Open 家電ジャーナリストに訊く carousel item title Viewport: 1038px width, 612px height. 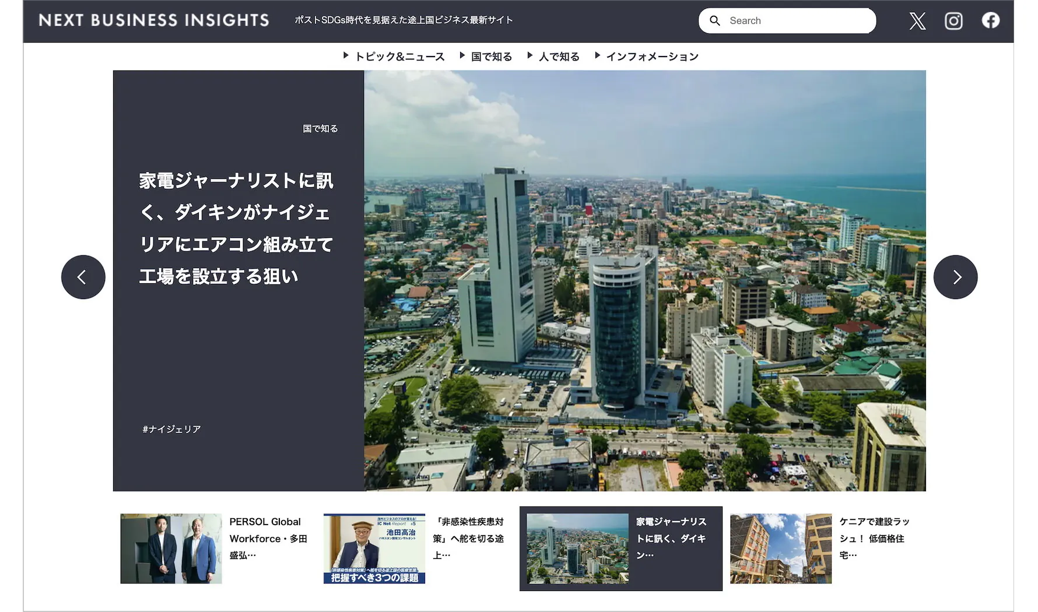[671, 539]
